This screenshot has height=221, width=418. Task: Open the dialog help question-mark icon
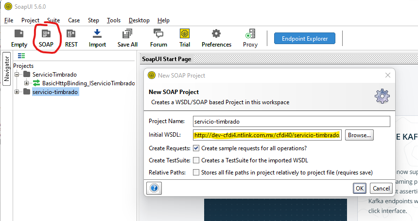click(x=154, y=189)
